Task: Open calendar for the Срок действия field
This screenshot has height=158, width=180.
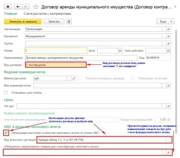Action: coord(169,50)
